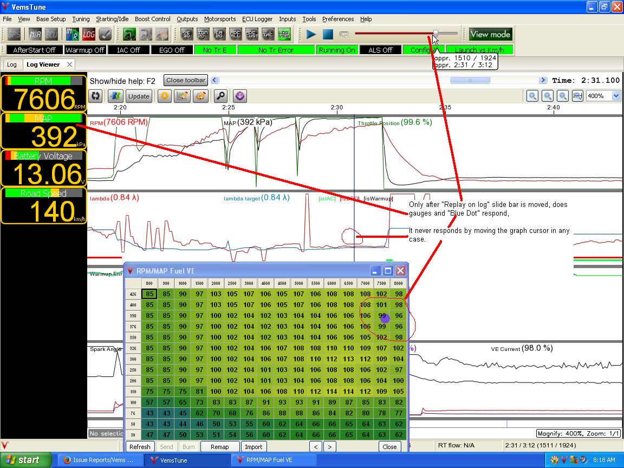Click the blue-green puzzle icon in log viewer
Image resolution: width=624 pixels, height=468 pixels.
(115, 96)
